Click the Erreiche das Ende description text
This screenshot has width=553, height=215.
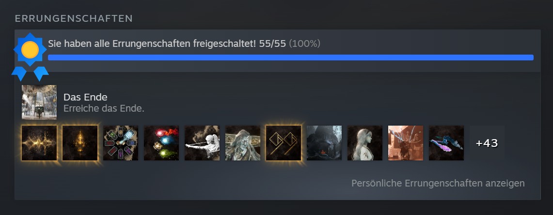(104, 109)
